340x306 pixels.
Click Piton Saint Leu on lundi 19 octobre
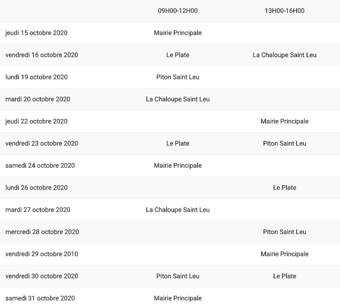click(x=177, y=77)
